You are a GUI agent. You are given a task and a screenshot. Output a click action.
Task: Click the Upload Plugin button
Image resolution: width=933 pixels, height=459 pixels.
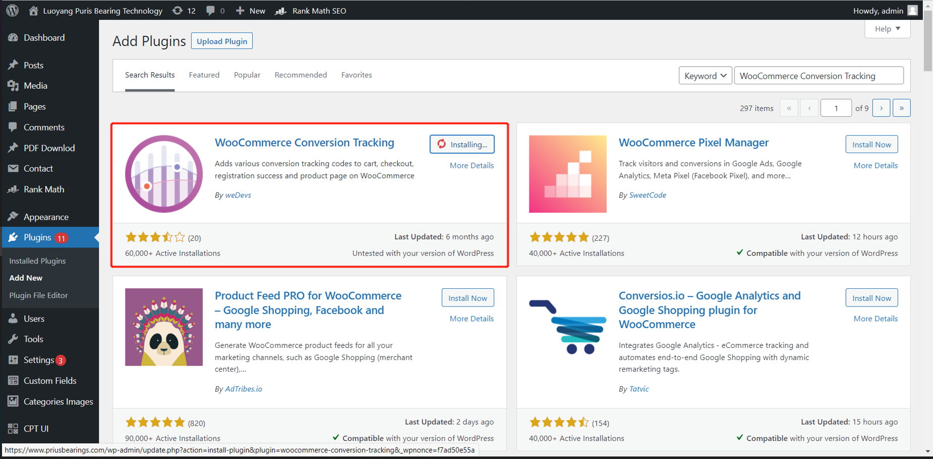pos(222,41)
